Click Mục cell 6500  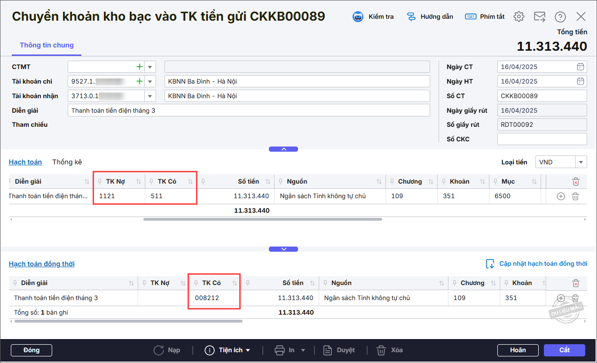(x=515, y=196)
